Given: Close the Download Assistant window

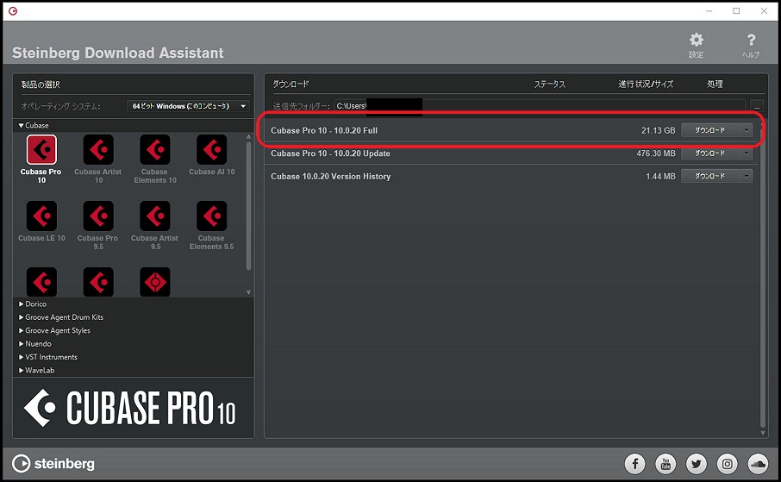Looking at the screenshot, I should pos(764,11).
